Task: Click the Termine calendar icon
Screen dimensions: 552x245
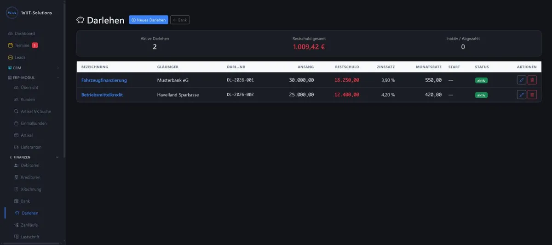Action: point(11,45)
